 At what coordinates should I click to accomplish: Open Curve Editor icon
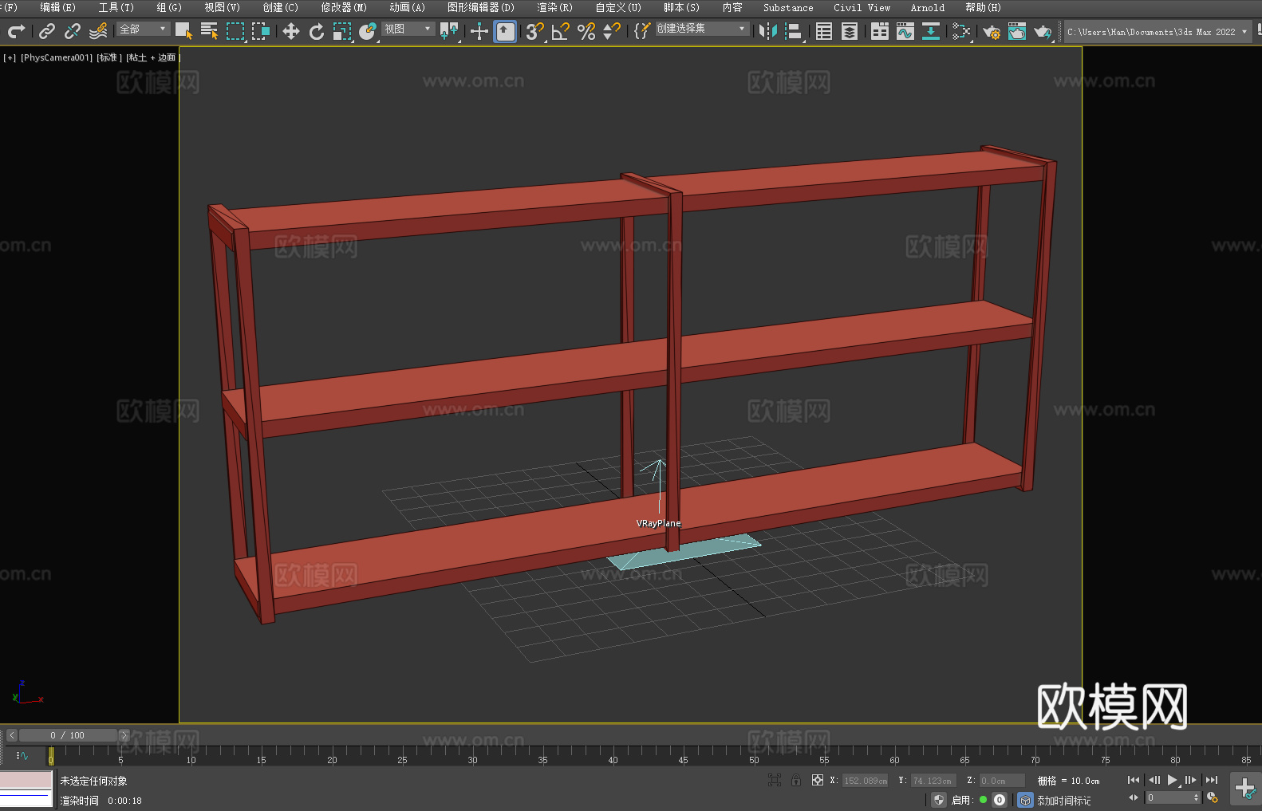(905, 31)
